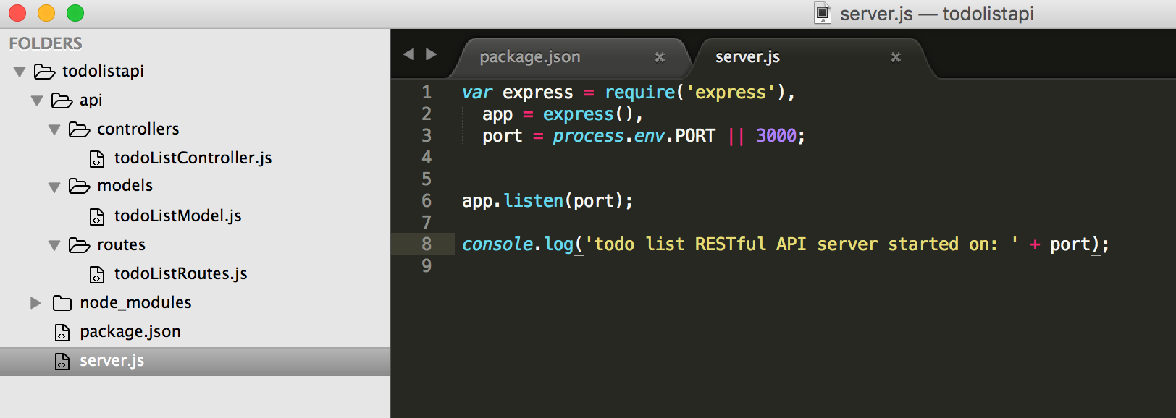Viewport: 1176px width, 418px height.
Task: Click the todoListModel.js file icon
Action: tap(97, 216)
